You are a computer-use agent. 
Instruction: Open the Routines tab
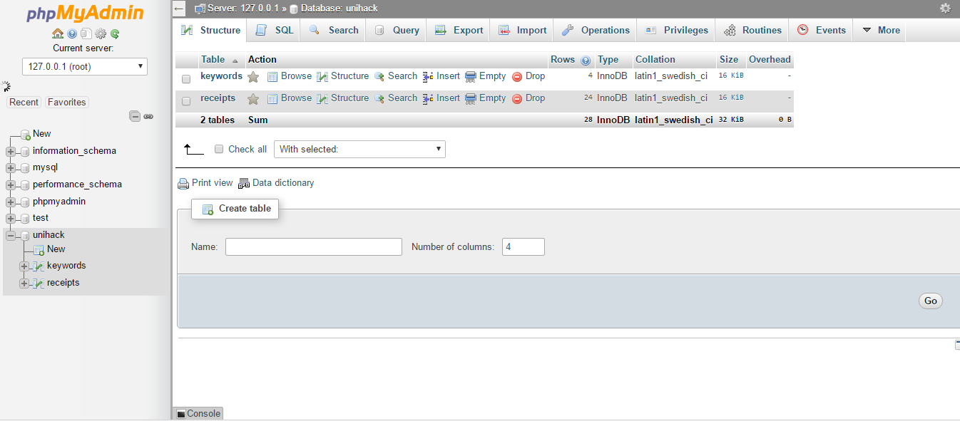[x=752, y=30]
